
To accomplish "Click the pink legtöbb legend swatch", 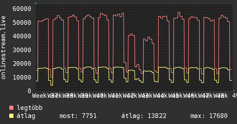I will (11, 108).
